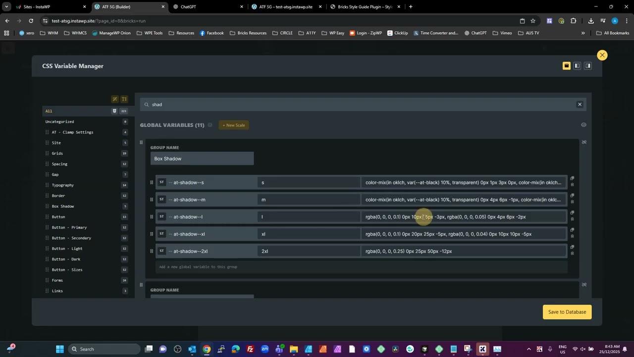Bookmark this page with the star icon
Screen dimensions: 634x357
533,21
